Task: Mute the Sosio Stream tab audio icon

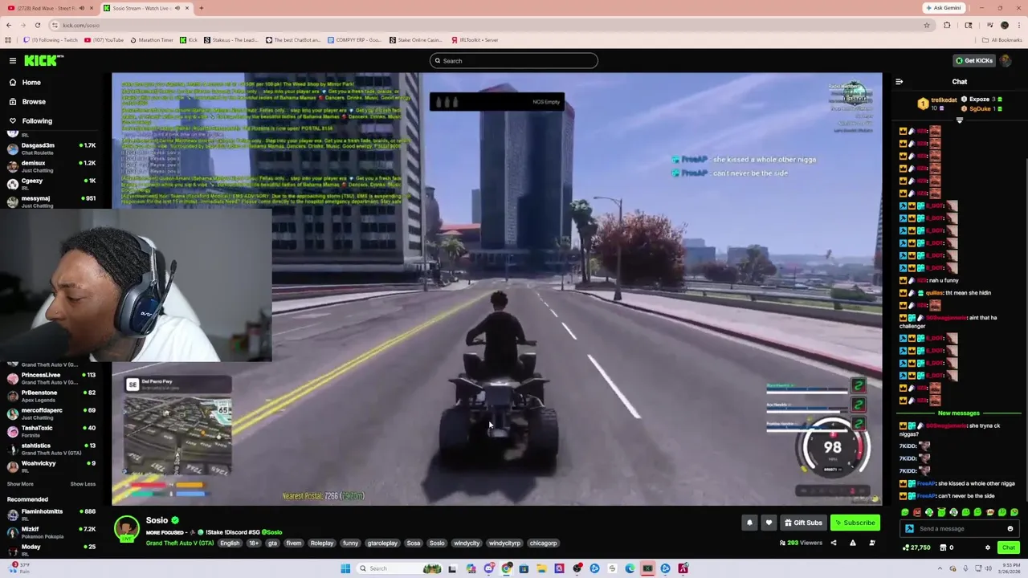Action: pos(177,8)
